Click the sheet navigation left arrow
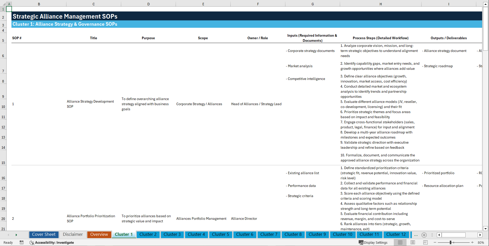This screenshot has width=489, height=246. pyautogui.click(x=439, y=235)
